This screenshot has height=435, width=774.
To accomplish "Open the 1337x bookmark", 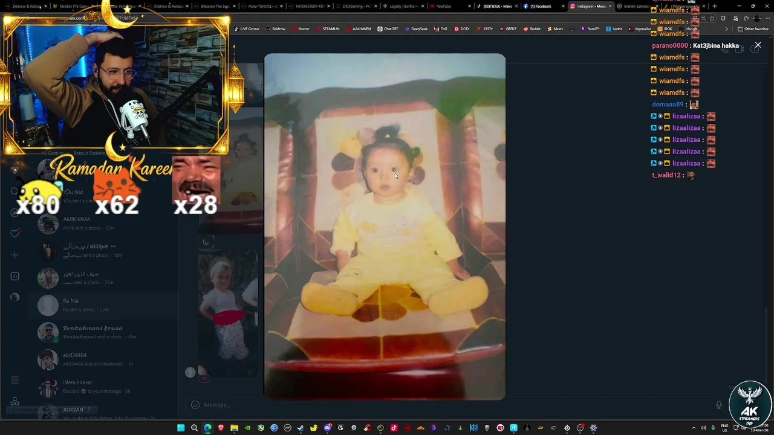I will coord(485,29).
